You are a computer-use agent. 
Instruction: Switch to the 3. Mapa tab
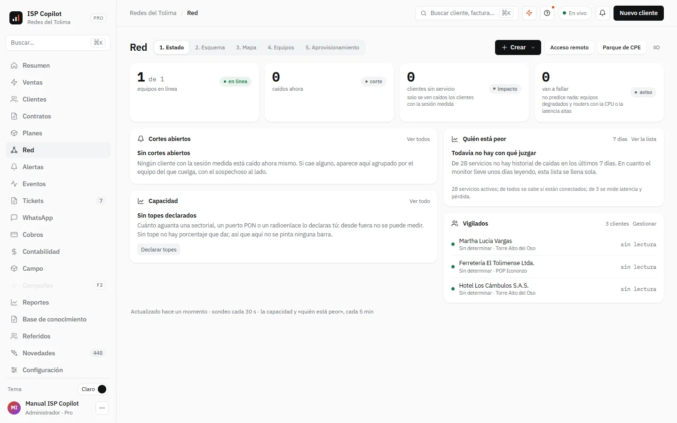tap(246, 47)
